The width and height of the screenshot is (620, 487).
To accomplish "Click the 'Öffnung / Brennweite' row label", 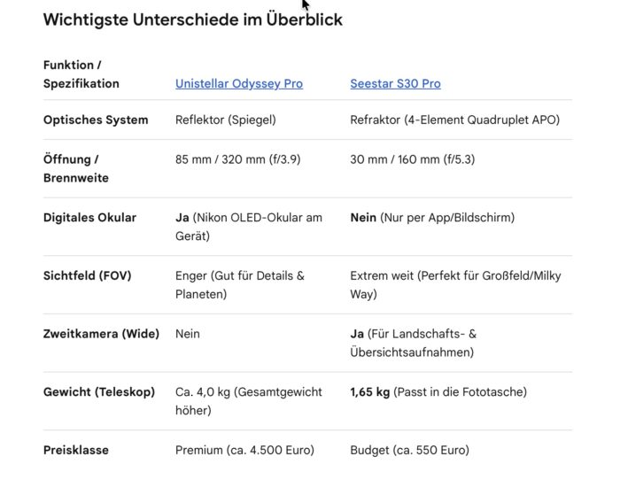I will pyautogui.click(x=76, y=169).
